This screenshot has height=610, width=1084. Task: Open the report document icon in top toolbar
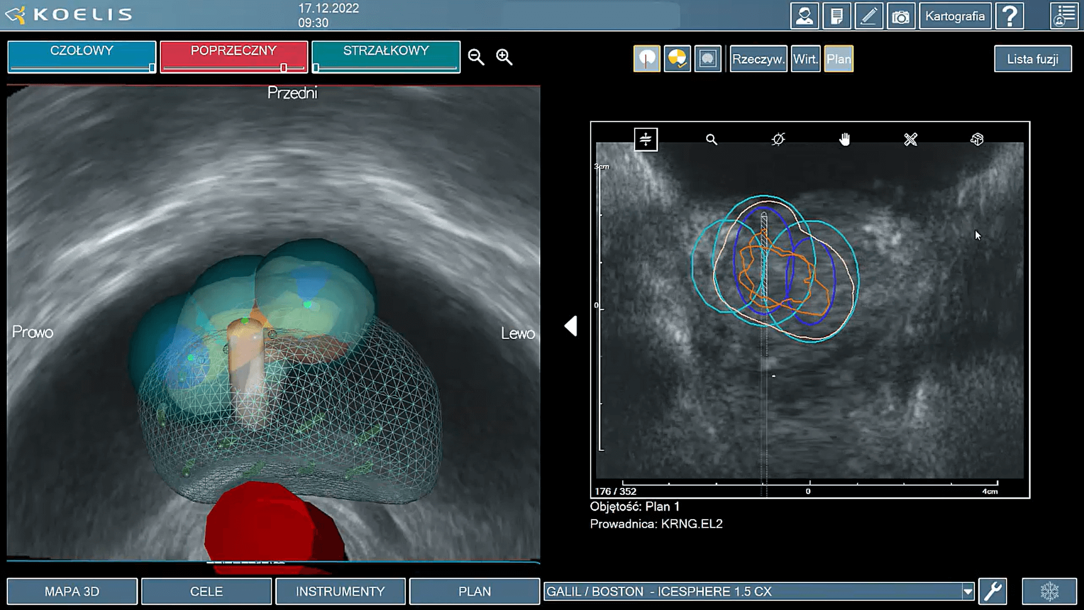837,16
